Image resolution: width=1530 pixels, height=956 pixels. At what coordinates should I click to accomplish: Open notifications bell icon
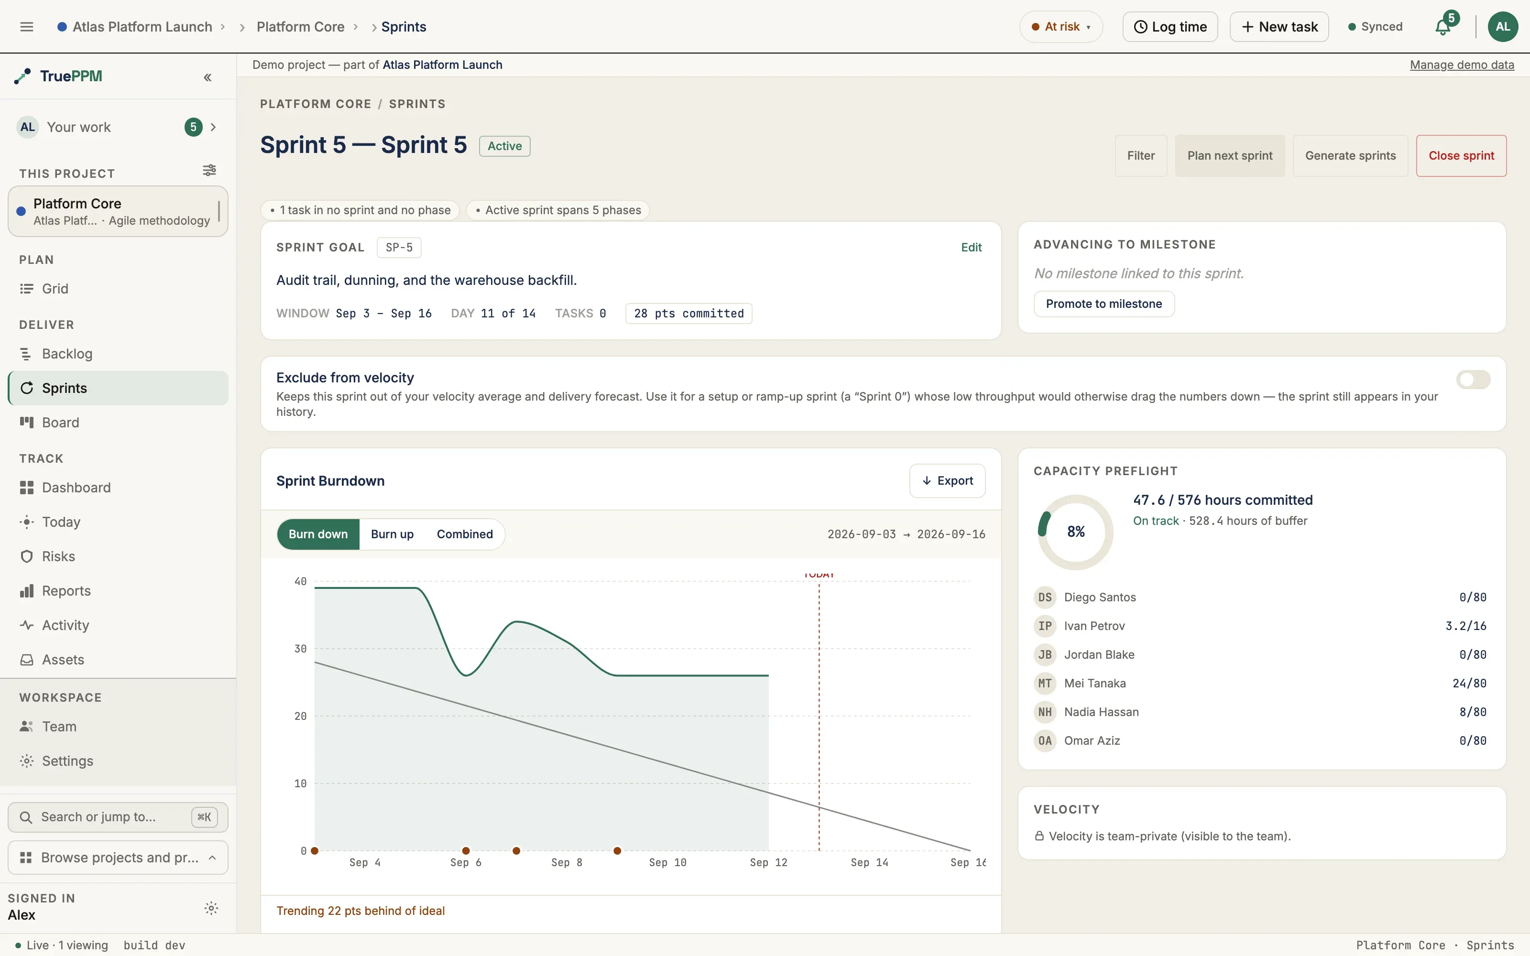[1443, 27]
